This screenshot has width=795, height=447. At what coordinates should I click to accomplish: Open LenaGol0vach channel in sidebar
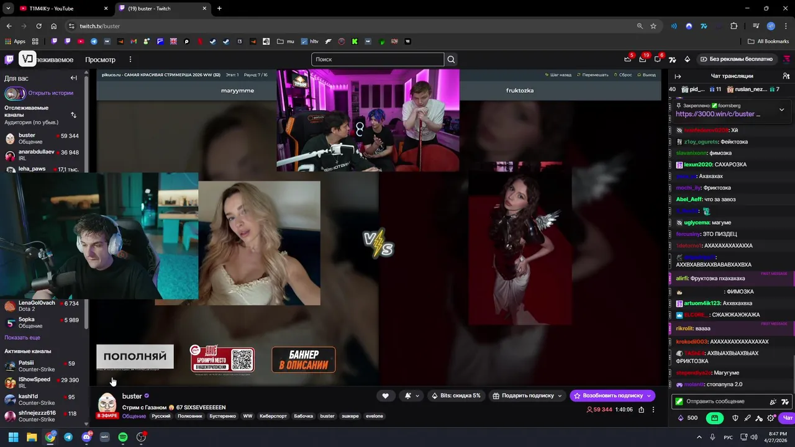(42, 306)
